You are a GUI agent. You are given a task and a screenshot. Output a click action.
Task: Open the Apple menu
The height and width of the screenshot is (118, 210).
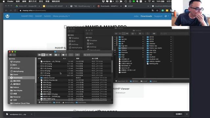coord(4,1)
